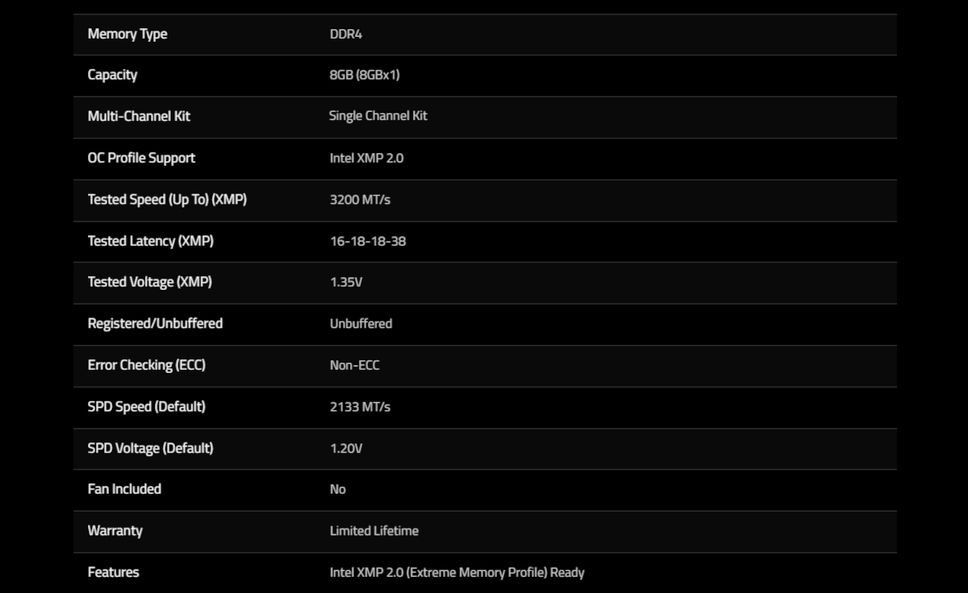Image resolution: width=968 pixels, height=593 pixels.
Task: Click the SPD Voltage (Default) label
Action: click(150, 448)
